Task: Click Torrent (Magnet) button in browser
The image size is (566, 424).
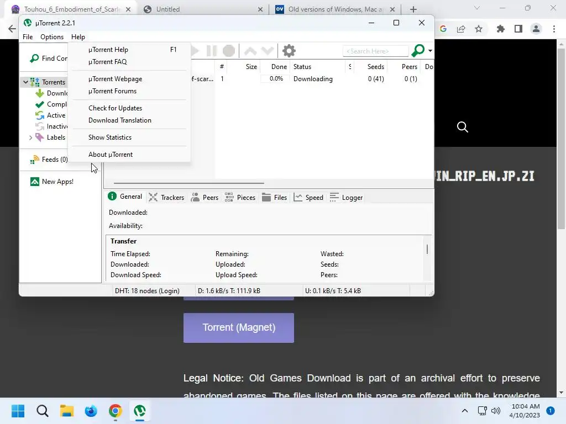Action: [x=239, y=327]
